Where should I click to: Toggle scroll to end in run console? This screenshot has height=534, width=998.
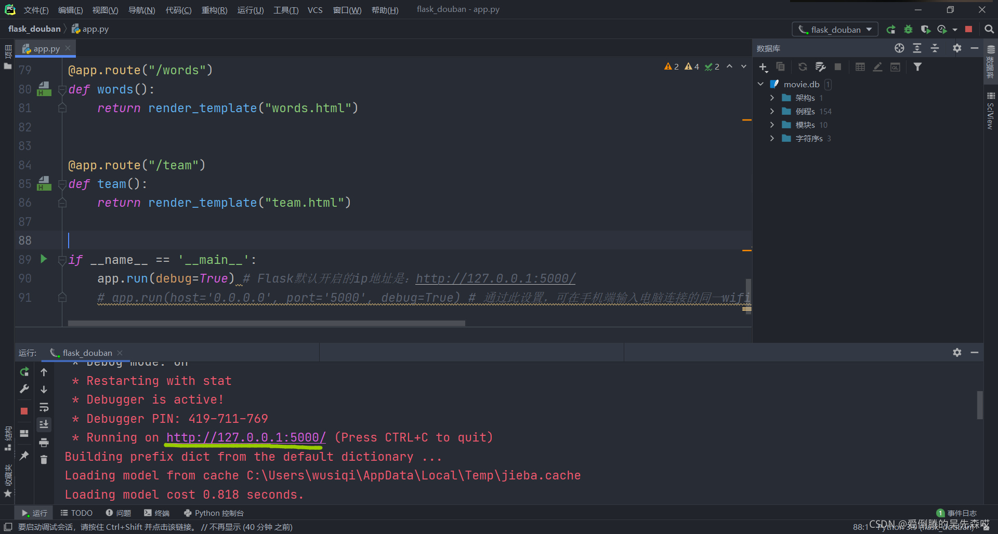click(x=44, y=424)
